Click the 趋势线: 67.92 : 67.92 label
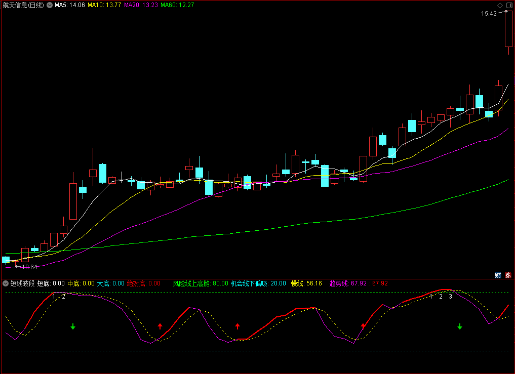 pos(359,283)
